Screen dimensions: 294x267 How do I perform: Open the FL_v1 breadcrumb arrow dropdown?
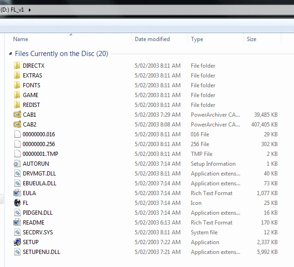point(29,10)
